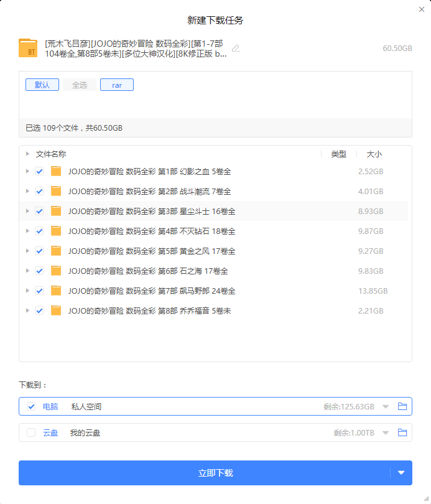
Task: Uncheck 第2部 战斗潮流 7卷全
Action: pos(40,191)
